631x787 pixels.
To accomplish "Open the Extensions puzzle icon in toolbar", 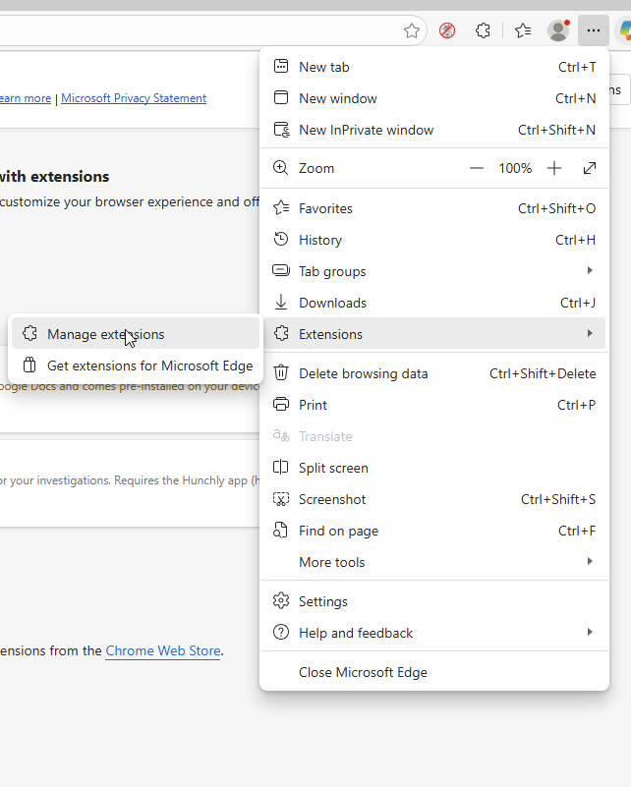I will pos(483,30).
